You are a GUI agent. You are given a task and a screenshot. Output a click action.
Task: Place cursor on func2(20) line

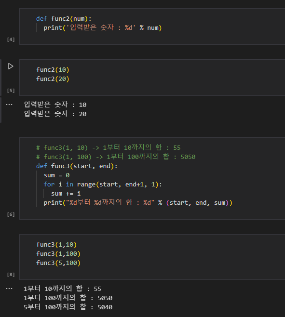(x=53, y=79)
